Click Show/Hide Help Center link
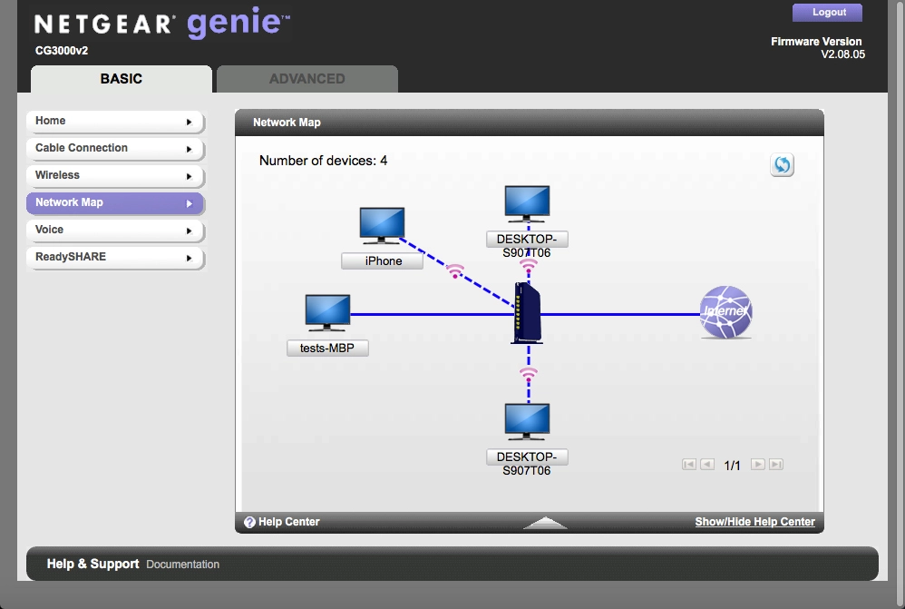This screenshot has width=905, height=609. (754, 522)
